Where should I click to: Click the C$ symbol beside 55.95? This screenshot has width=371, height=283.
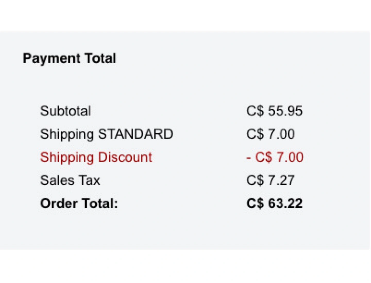click(255, 111)
